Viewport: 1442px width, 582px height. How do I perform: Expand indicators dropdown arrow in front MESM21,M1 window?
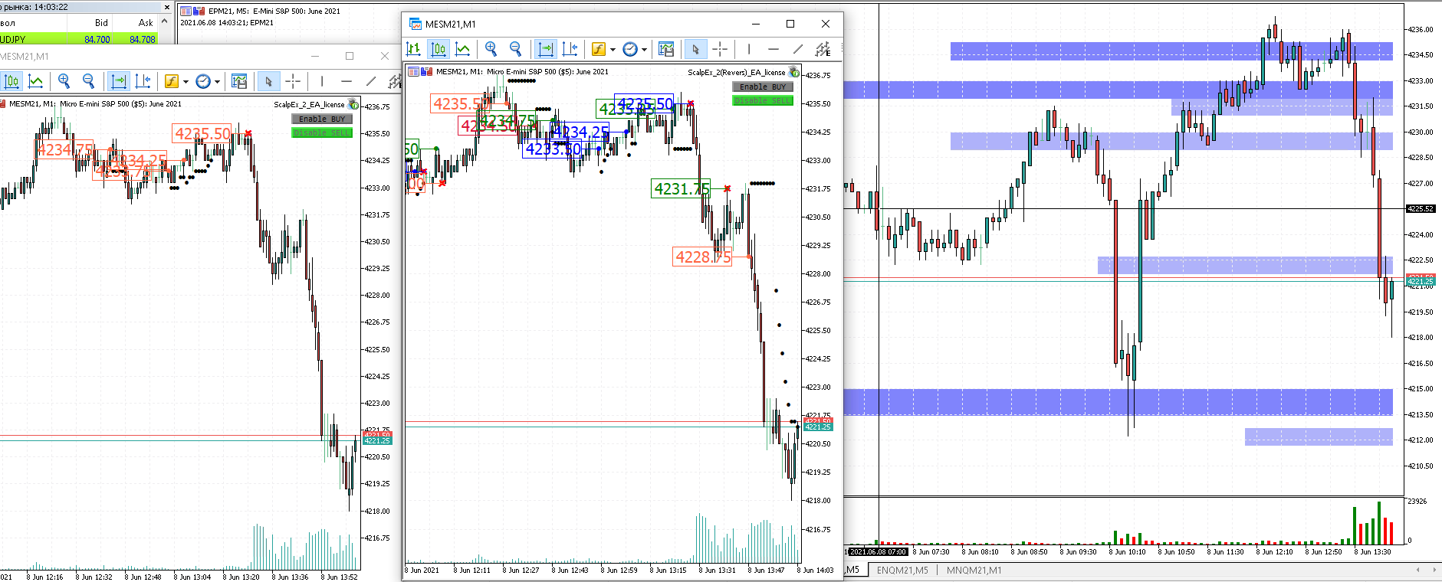pos(613,50)
